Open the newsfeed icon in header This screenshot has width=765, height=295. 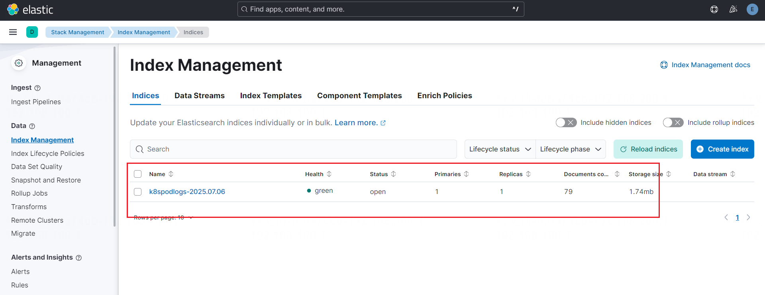733,9
